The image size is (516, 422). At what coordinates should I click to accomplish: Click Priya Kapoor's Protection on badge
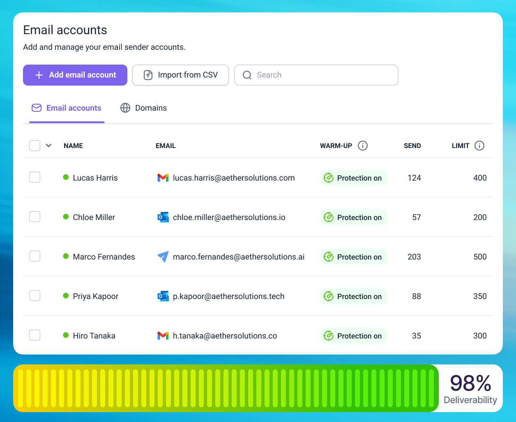[x=353, y=296]
